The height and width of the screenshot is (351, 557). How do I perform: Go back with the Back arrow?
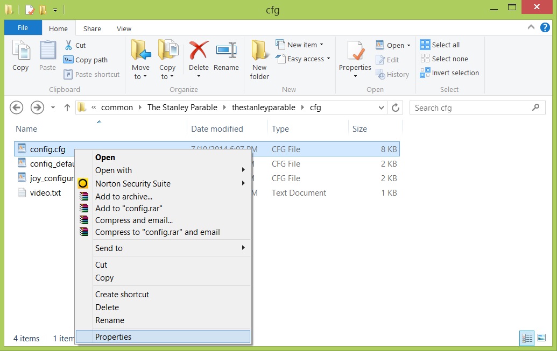pyautogui.click(x=16, y=108)
